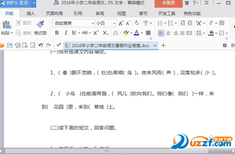Apply paragraph shading fill bucket
Viewport: 235px width, 155px height.
tap(211, 33)
